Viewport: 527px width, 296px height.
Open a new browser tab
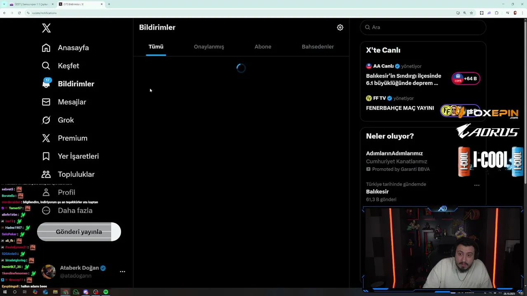[109, 4]
